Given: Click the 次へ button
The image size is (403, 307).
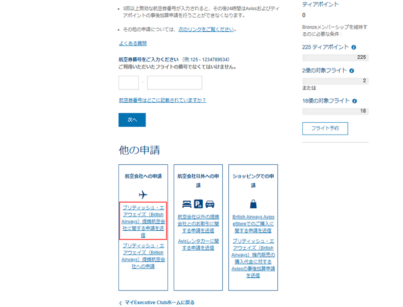Looking at the screenshot, I should (132, 120).
